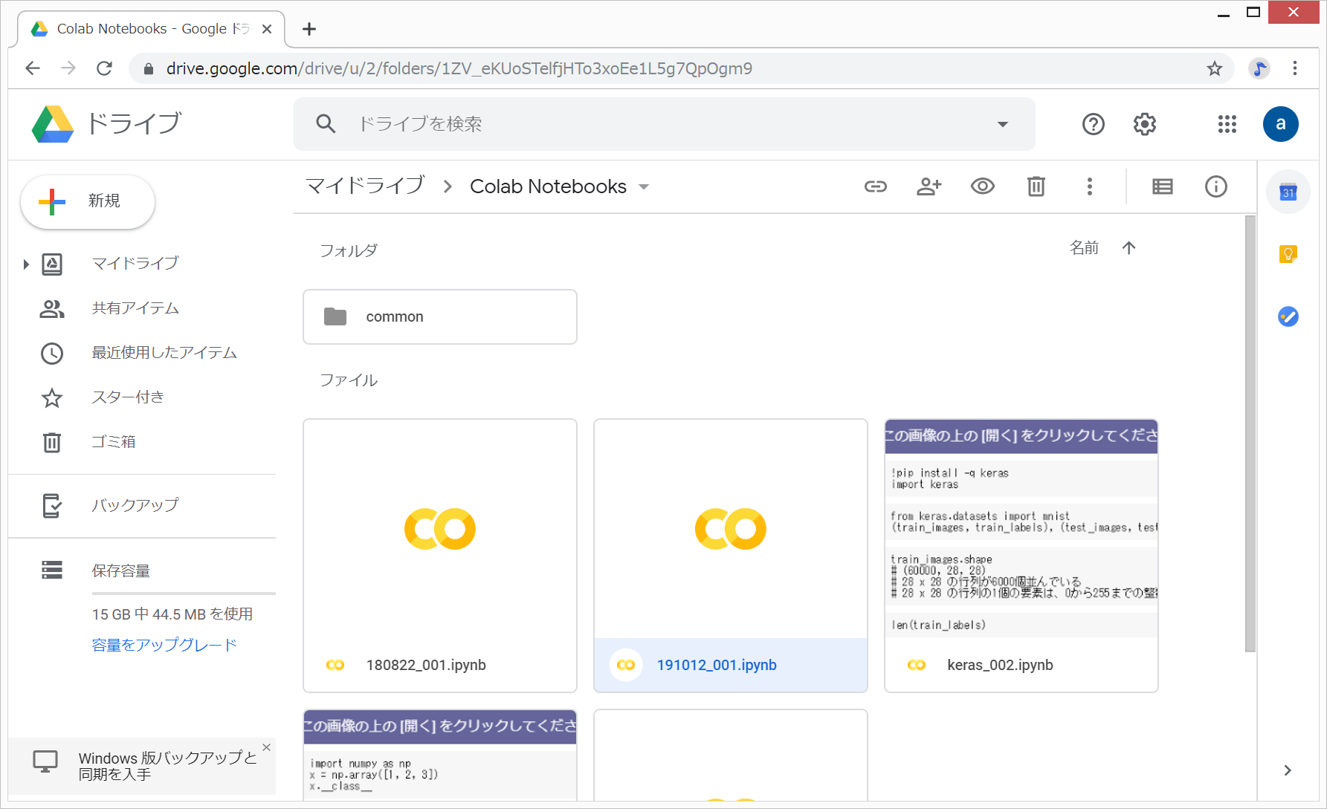Open the Colab Notebooks folder dropdown
This screenshot has width=1327, height=809.
click(x=644, y=186)
